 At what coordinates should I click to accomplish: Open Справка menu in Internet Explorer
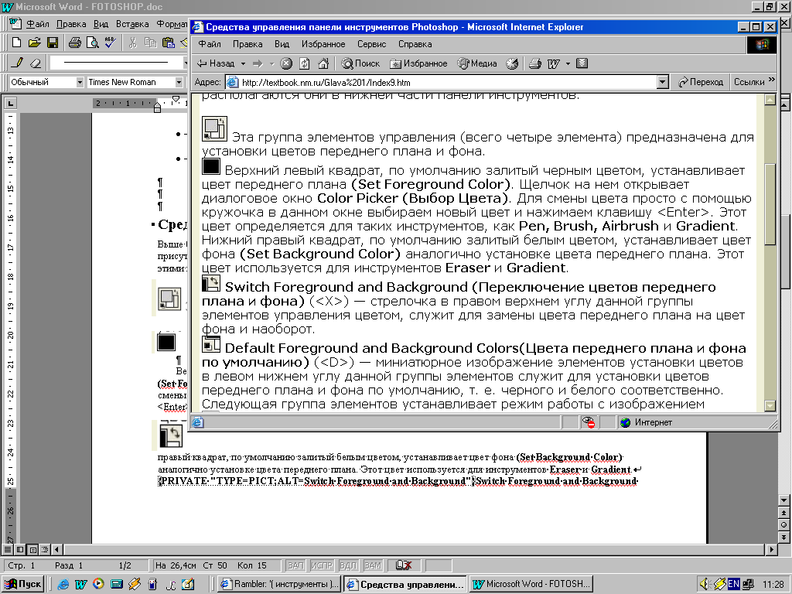click(x=415, y=44)
